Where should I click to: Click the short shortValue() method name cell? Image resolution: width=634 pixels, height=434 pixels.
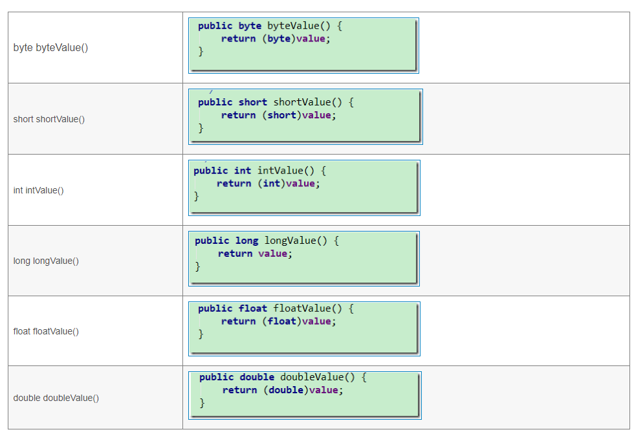pos(49,119)
